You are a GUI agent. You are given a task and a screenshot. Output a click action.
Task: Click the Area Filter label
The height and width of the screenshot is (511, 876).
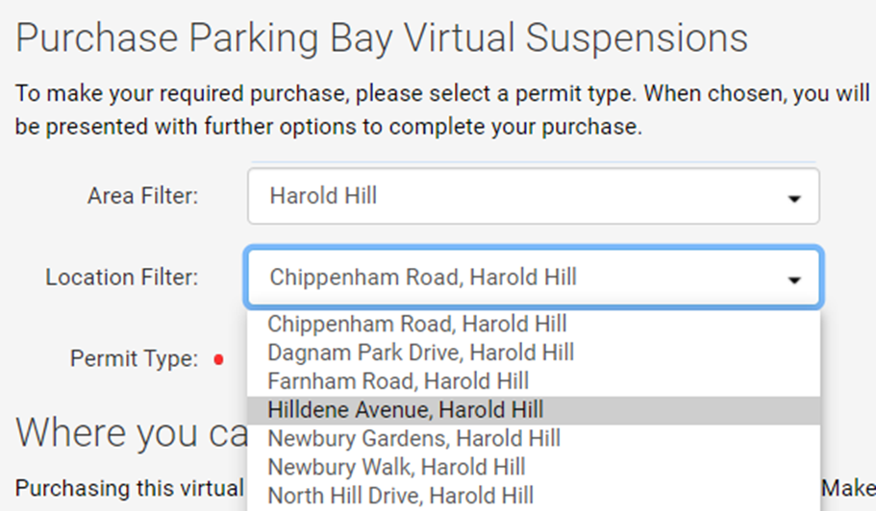coord(143,196)
